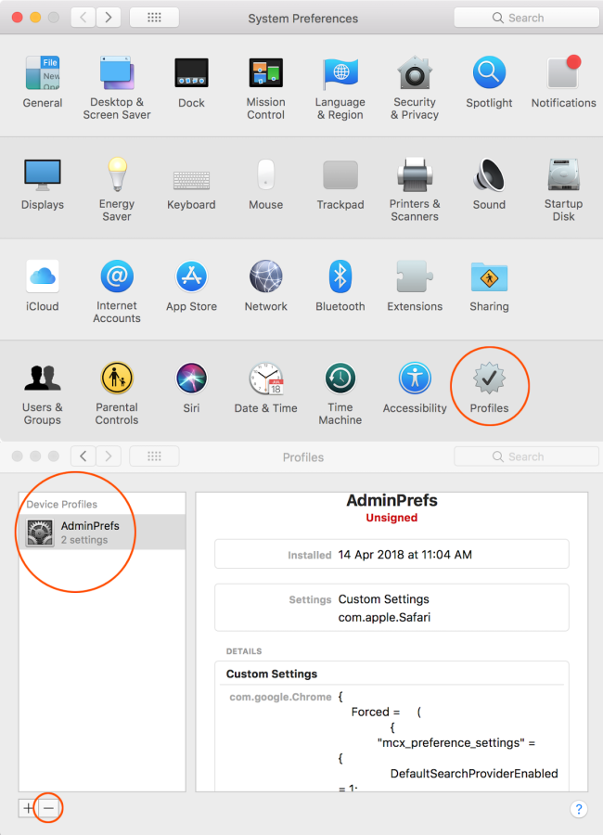The width and height of the screenshot is (603, 835).
Task: Click the Unsigned status label
Action: click(x=391, y=518)
